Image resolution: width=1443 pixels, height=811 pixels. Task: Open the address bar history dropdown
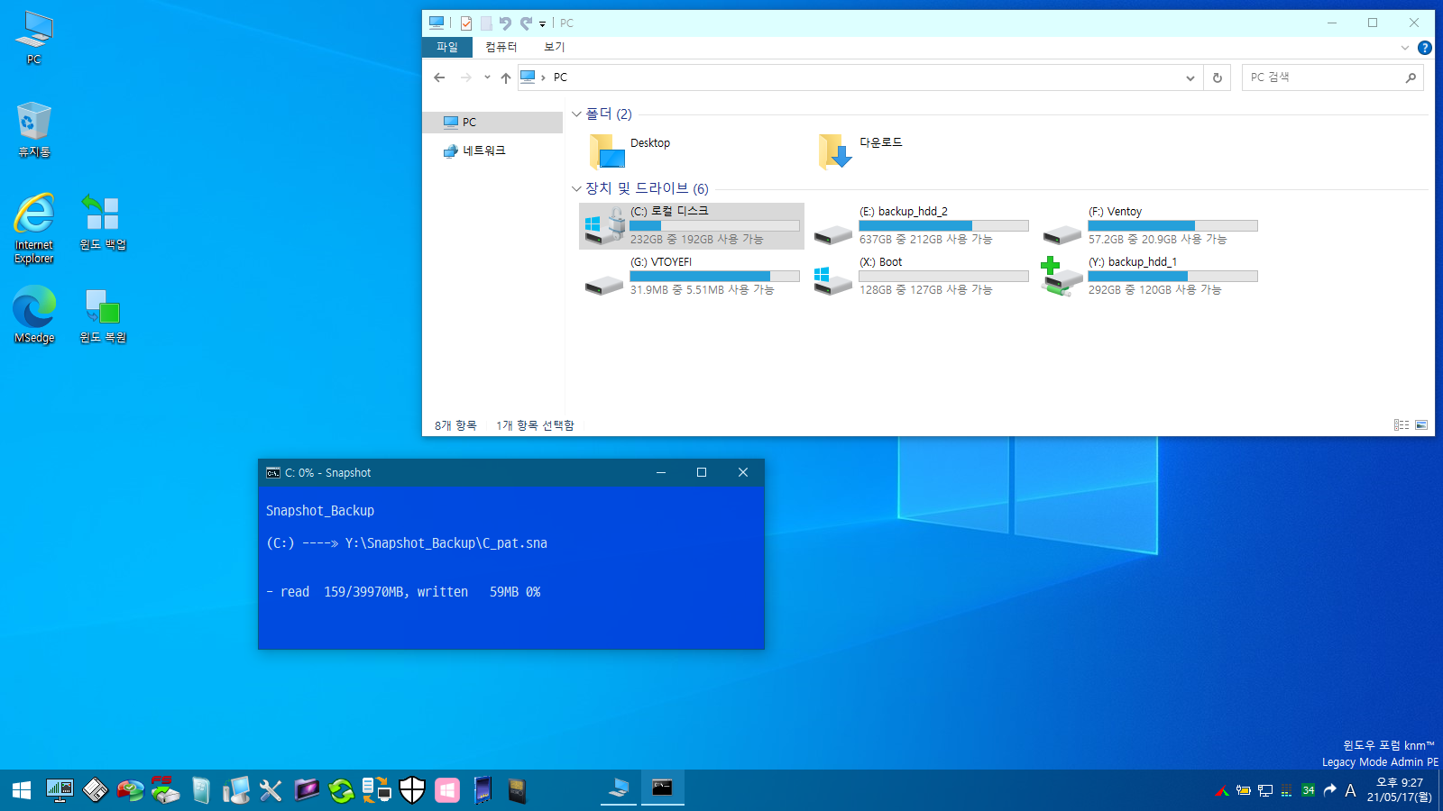(x=1190, y=78)
